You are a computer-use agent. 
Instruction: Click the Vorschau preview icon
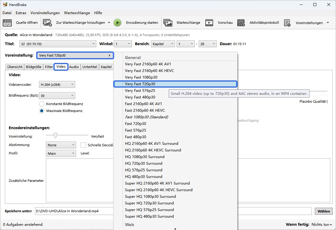click(209, 23)
